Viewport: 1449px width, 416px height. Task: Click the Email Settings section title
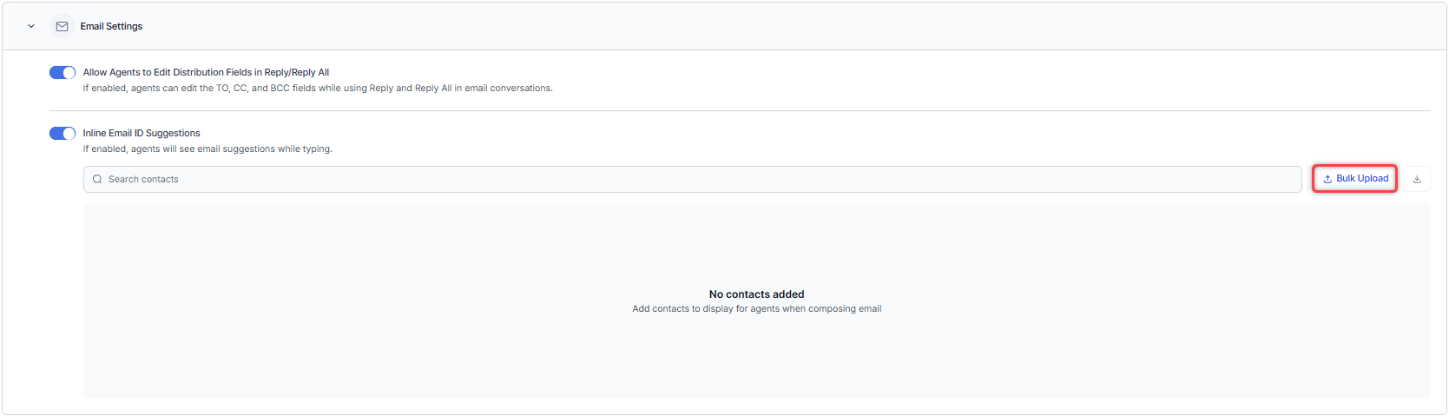point(111,26)
